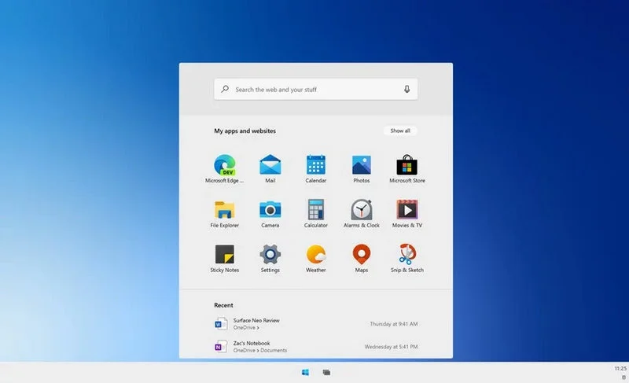Click the Word icon of Surface Neo Review
Screen dimensions: 629x383
tap(221, 324)
